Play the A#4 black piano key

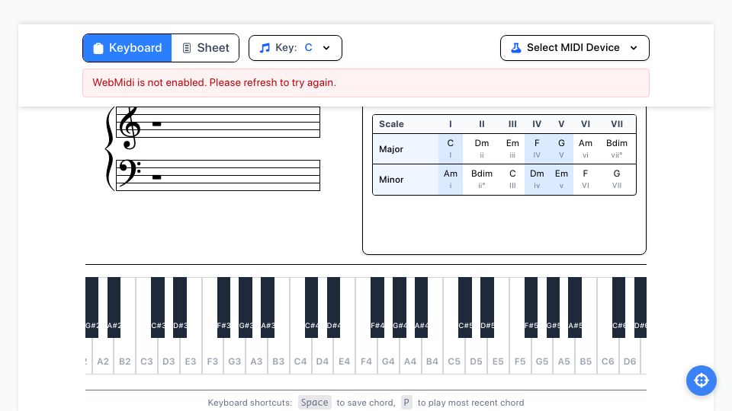pos(421,307)
